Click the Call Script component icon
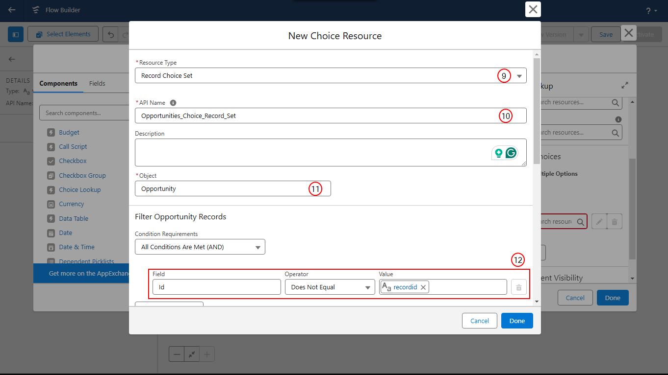Screen dimensions: 668x375 (51, 147)
